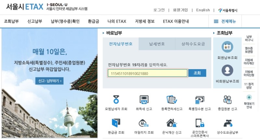The height and width of the screenshot is (139, 260).
Task: Click the 로그인 link
Action: [159, 10]
